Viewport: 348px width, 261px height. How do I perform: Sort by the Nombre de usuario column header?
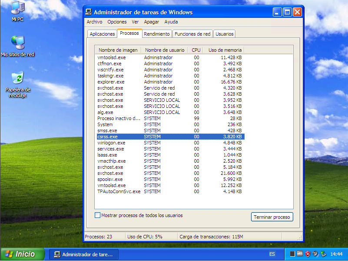click(x=165, y=50)
